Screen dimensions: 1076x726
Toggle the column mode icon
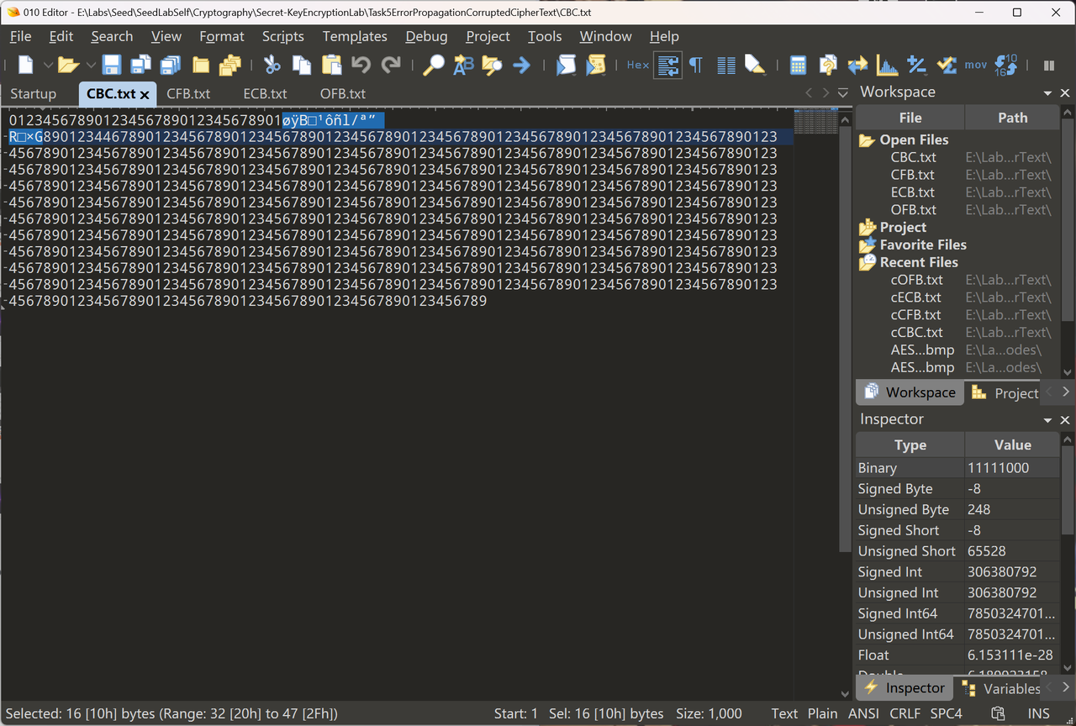pos(726,65)
